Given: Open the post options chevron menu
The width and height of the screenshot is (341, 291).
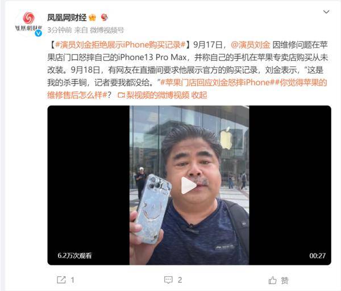Looking at the screenshot, I should click(x=326, y=12).
